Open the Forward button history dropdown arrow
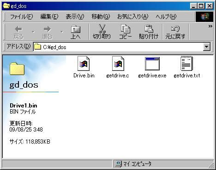216x170 pixels. click(x=62, y=32)
